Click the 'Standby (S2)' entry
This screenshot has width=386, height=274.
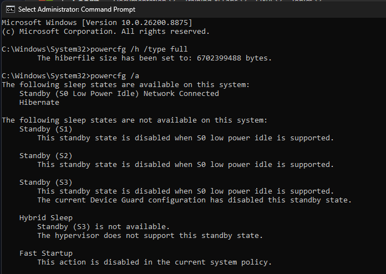[46, 156]
